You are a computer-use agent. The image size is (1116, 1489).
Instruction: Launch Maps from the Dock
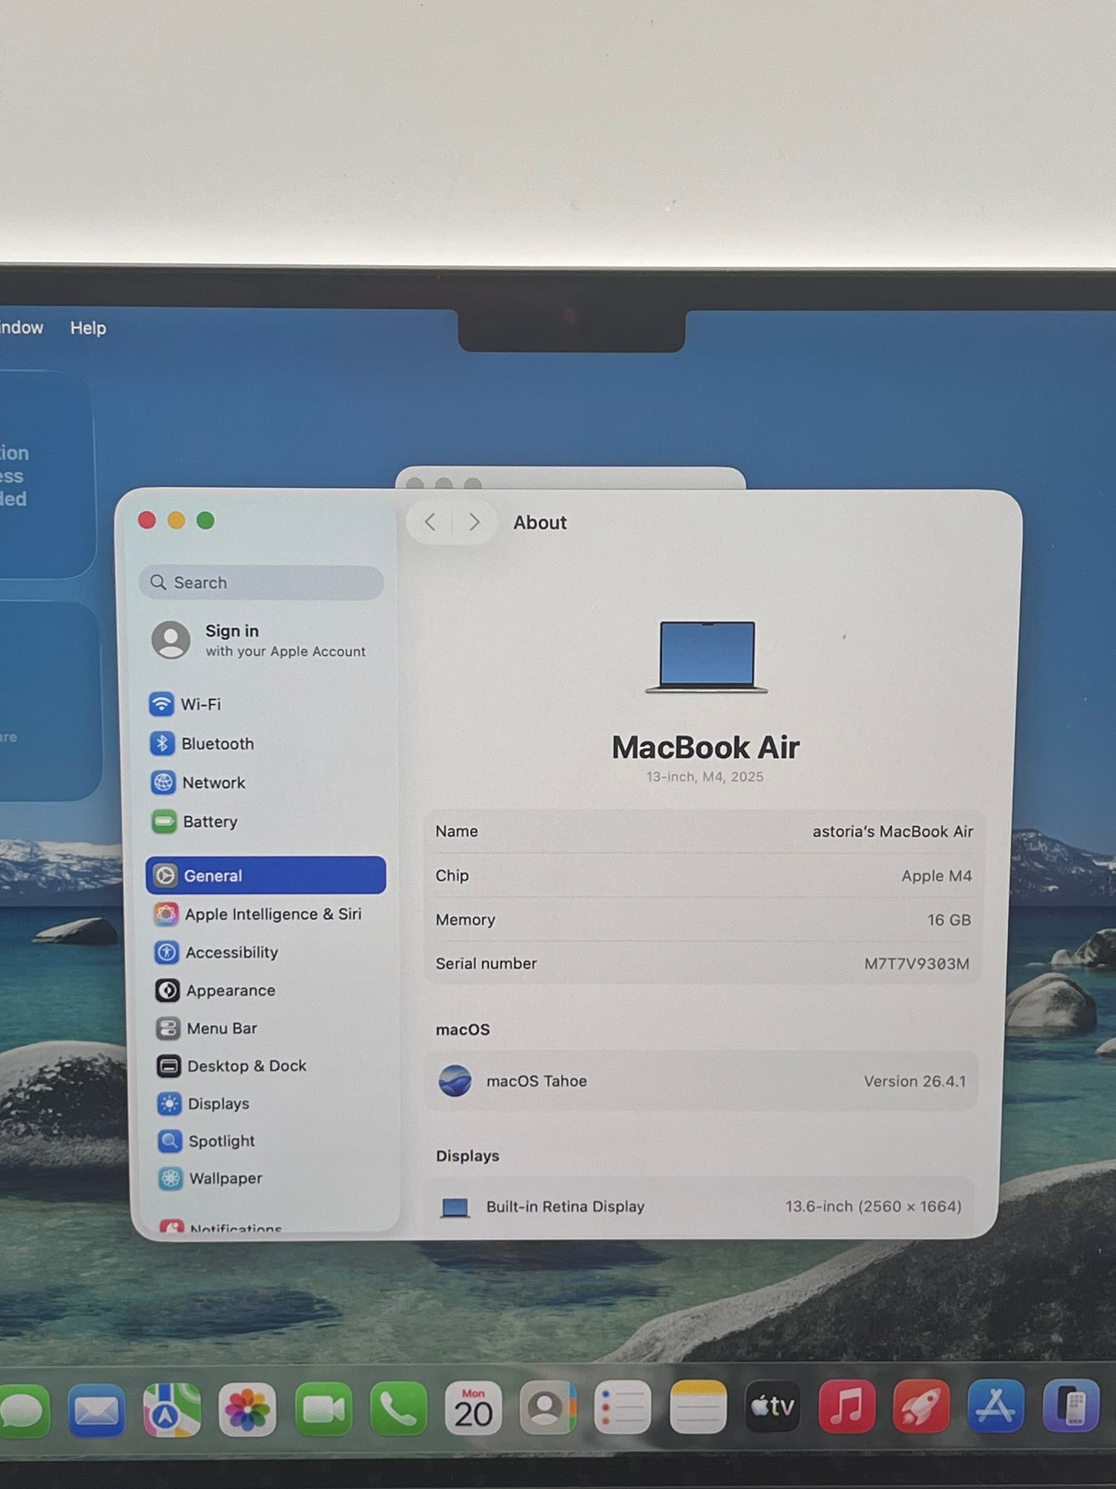[x=171, y=1409]
